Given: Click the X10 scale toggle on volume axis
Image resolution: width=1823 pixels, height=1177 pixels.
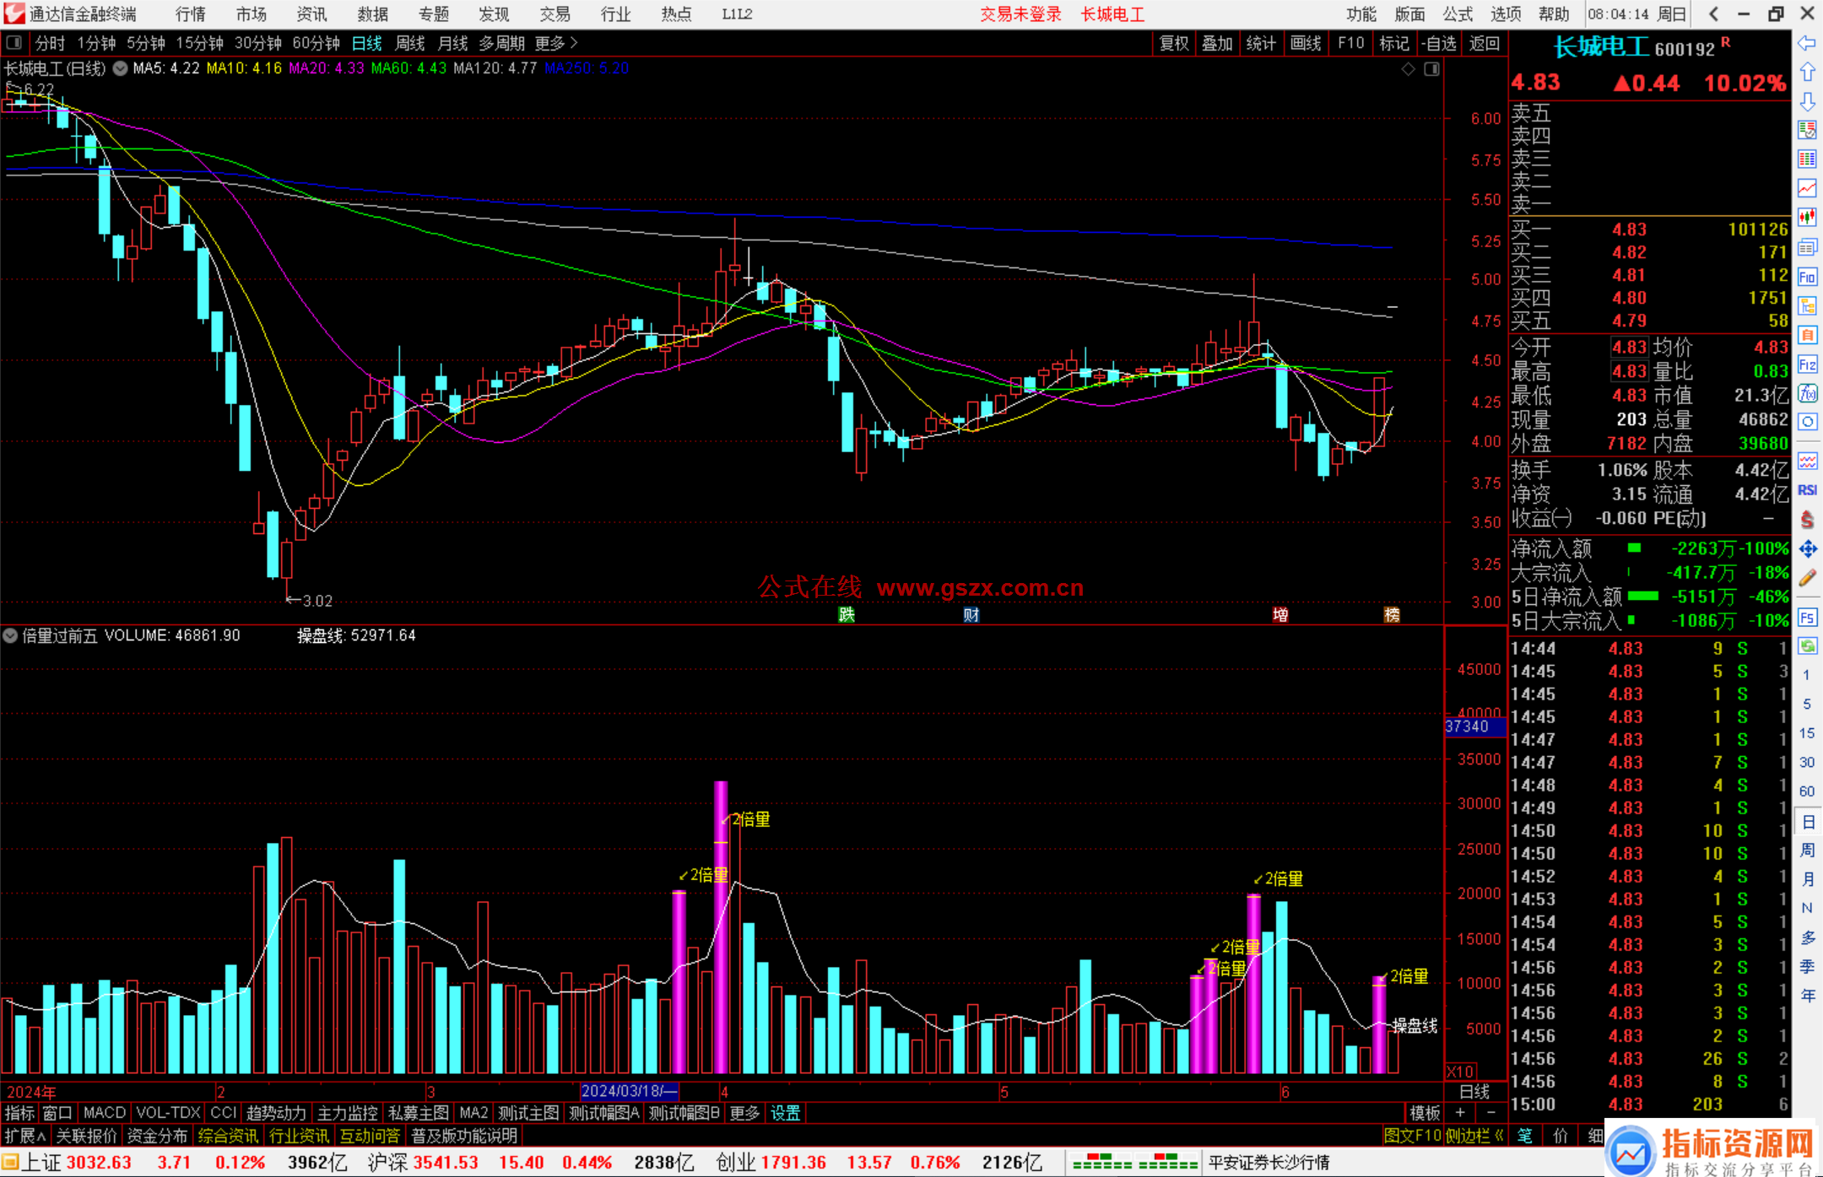Looking at the screenshot, I should coord(1460,1071).
